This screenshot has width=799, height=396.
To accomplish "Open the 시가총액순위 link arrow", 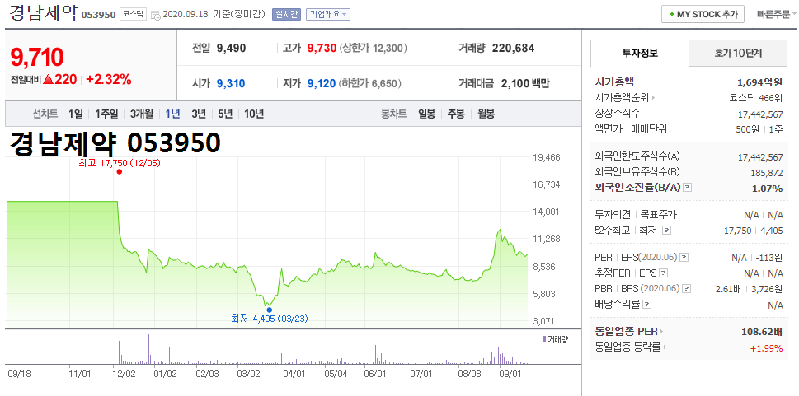I will pos(653,97).
